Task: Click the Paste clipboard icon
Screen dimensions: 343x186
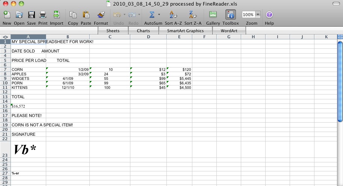Action: (x=86, y=15)
